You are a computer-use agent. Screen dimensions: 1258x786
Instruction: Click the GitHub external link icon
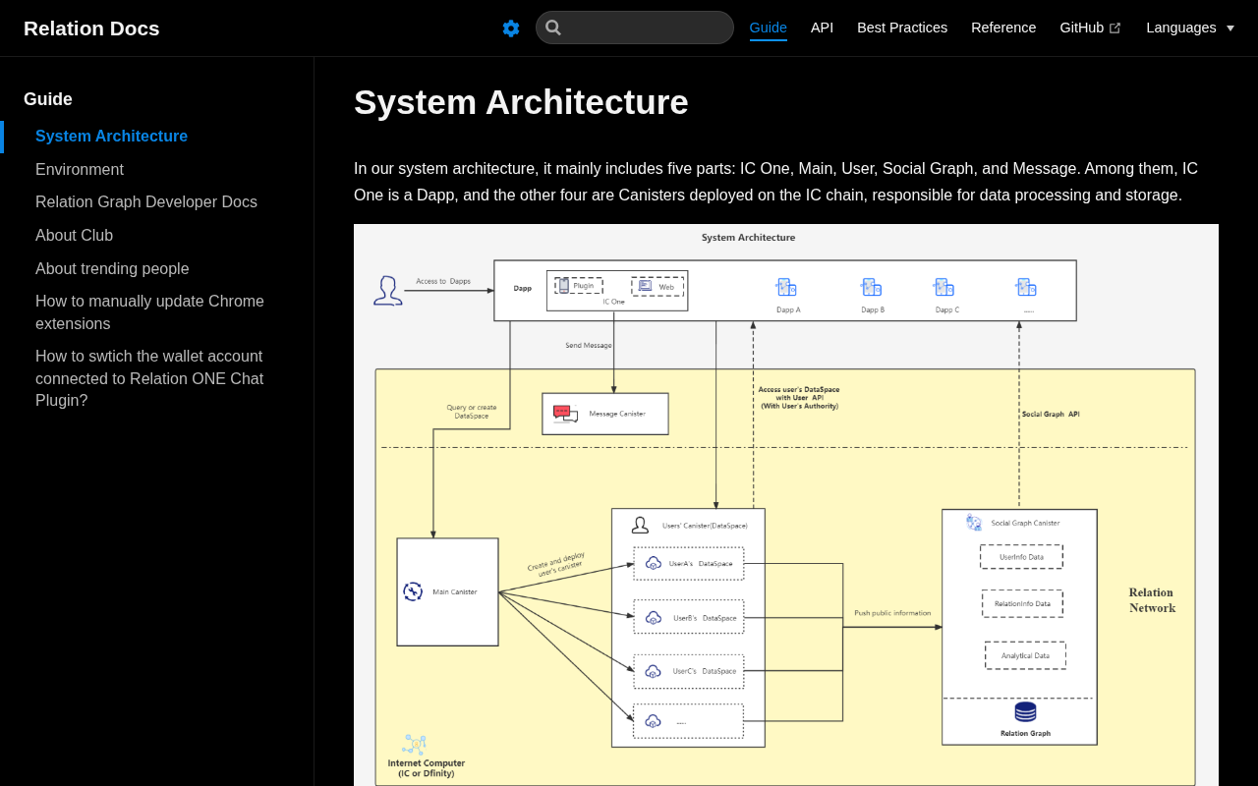click(x=1115, y=28)
